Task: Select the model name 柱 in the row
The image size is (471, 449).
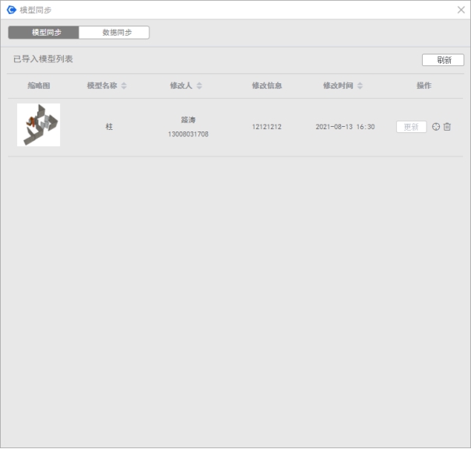Action: 109,126
